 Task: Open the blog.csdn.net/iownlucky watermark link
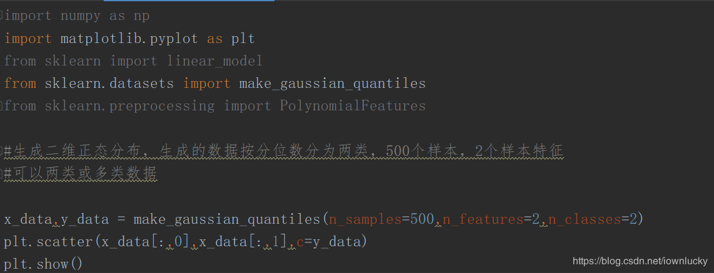[640, 261]
